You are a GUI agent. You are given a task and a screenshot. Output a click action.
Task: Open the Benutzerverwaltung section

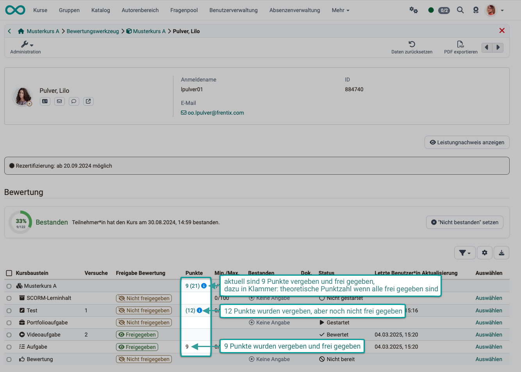coord(233,10)
